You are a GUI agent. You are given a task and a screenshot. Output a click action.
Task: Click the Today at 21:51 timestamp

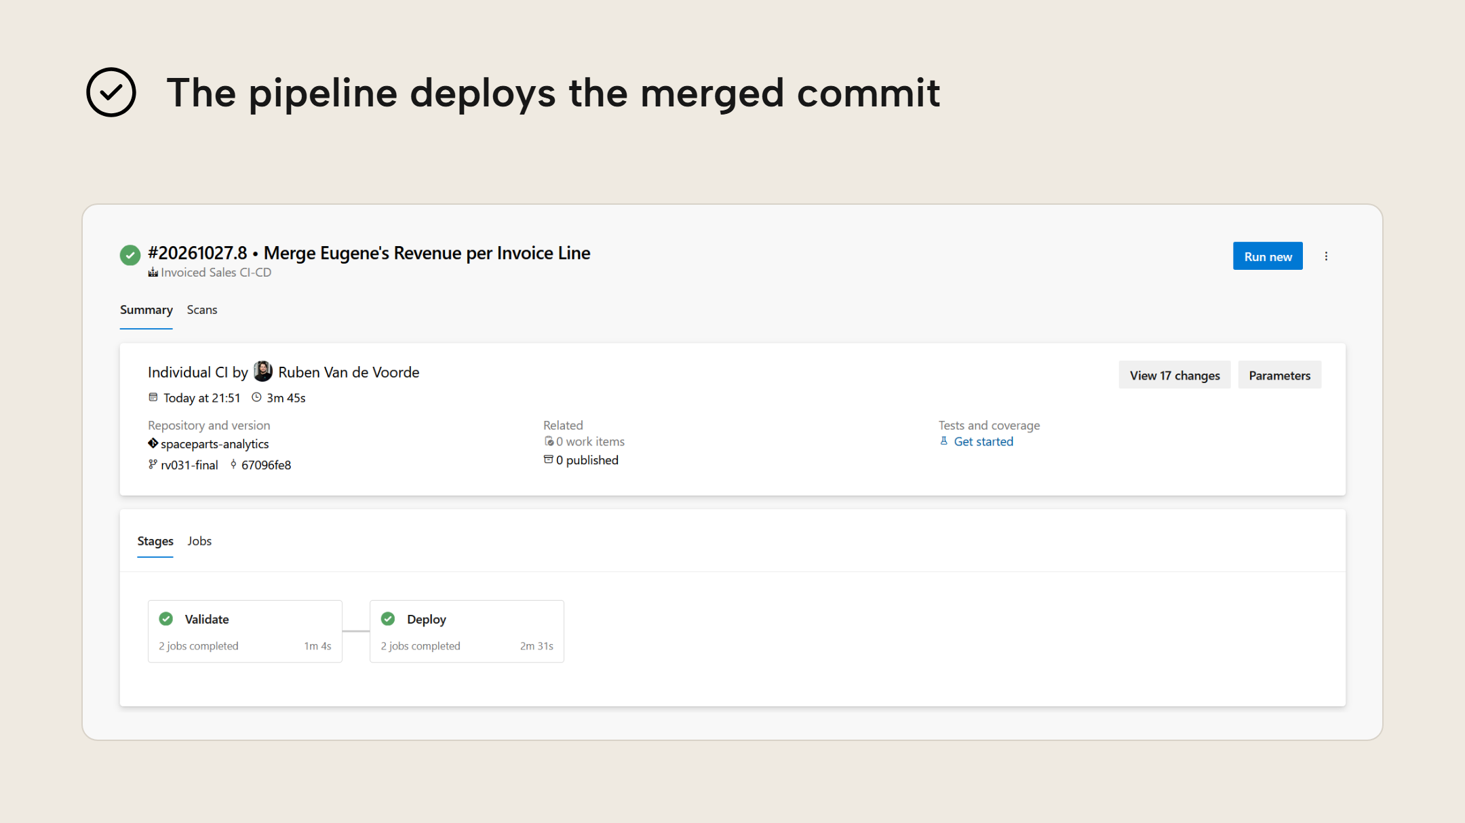click(202, 398)
